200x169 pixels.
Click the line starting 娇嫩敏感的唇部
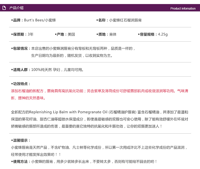(87, 126)
